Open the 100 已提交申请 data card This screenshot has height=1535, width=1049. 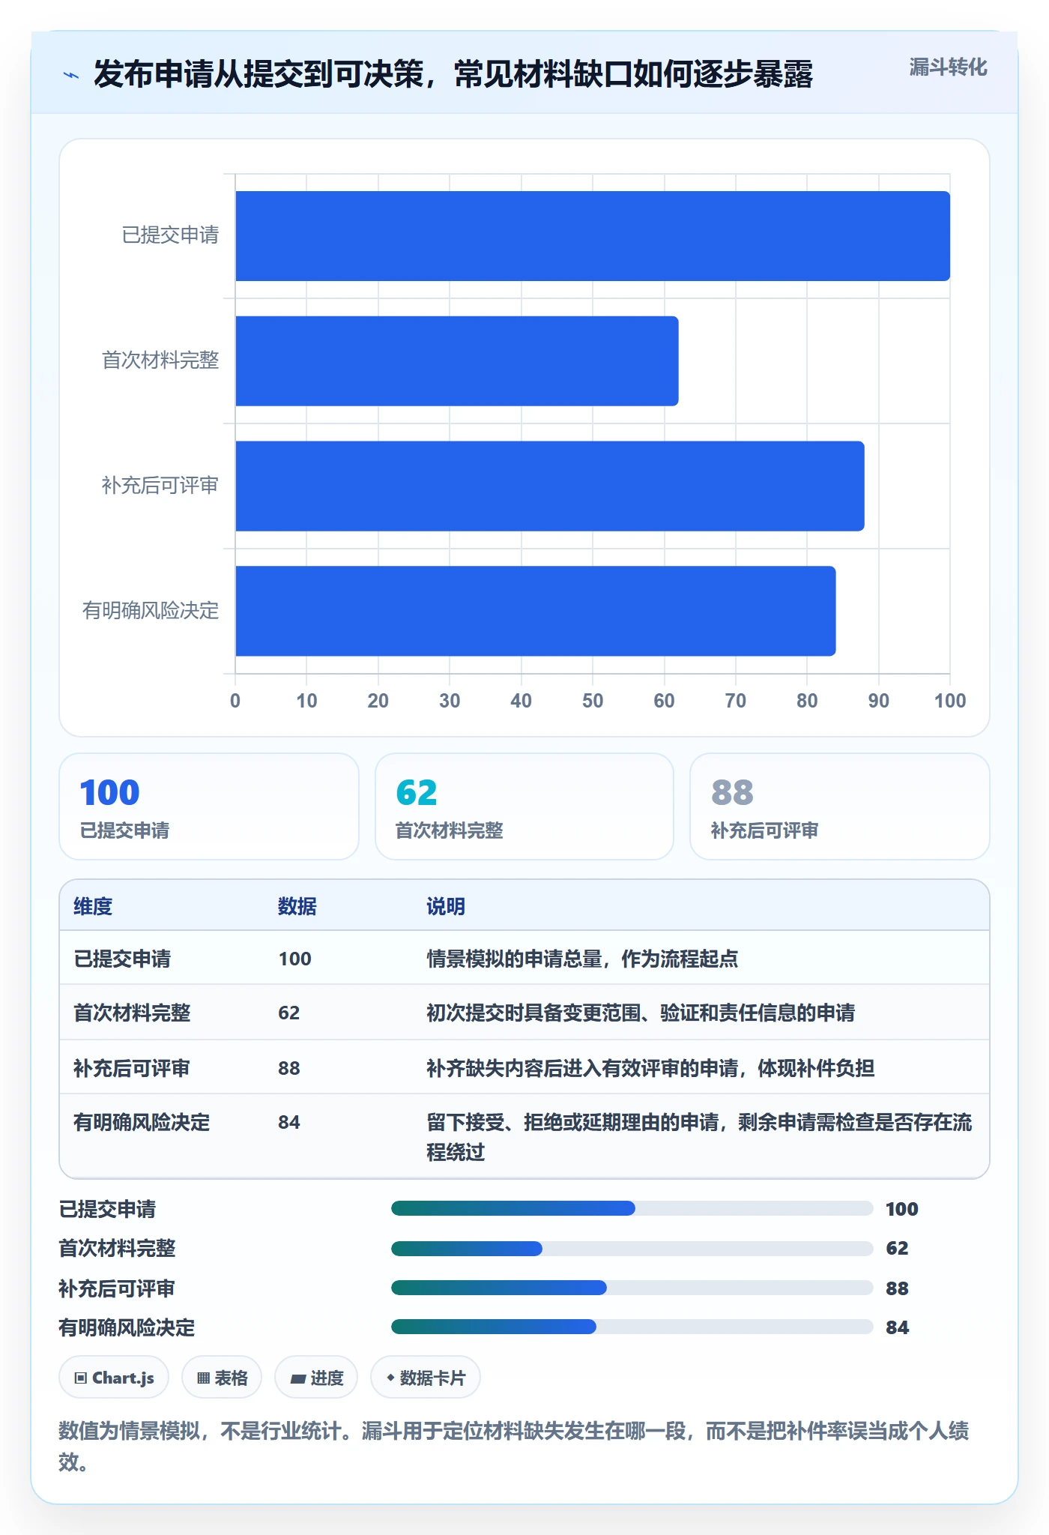[x=209, y=806]
